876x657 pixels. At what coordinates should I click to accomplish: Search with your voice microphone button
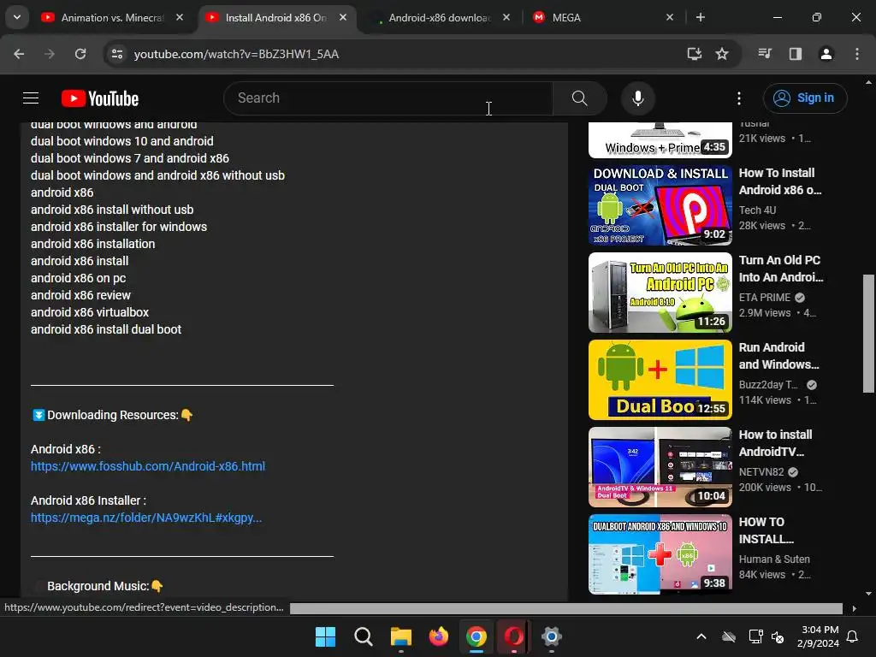click(x=637, y=98)
